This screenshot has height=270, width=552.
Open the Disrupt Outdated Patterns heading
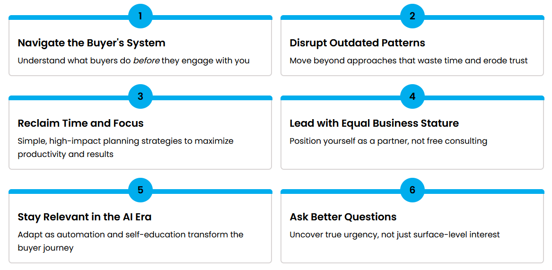tap(357, 43)
